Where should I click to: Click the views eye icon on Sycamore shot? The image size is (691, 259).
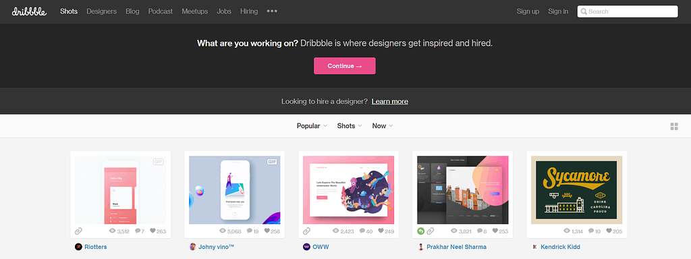click(x=568, y=231)
